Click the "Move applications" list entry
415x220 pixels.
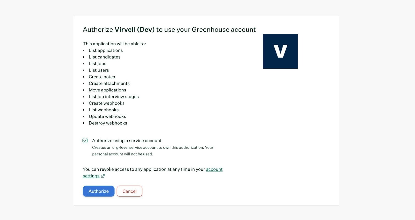coord(107,90)
